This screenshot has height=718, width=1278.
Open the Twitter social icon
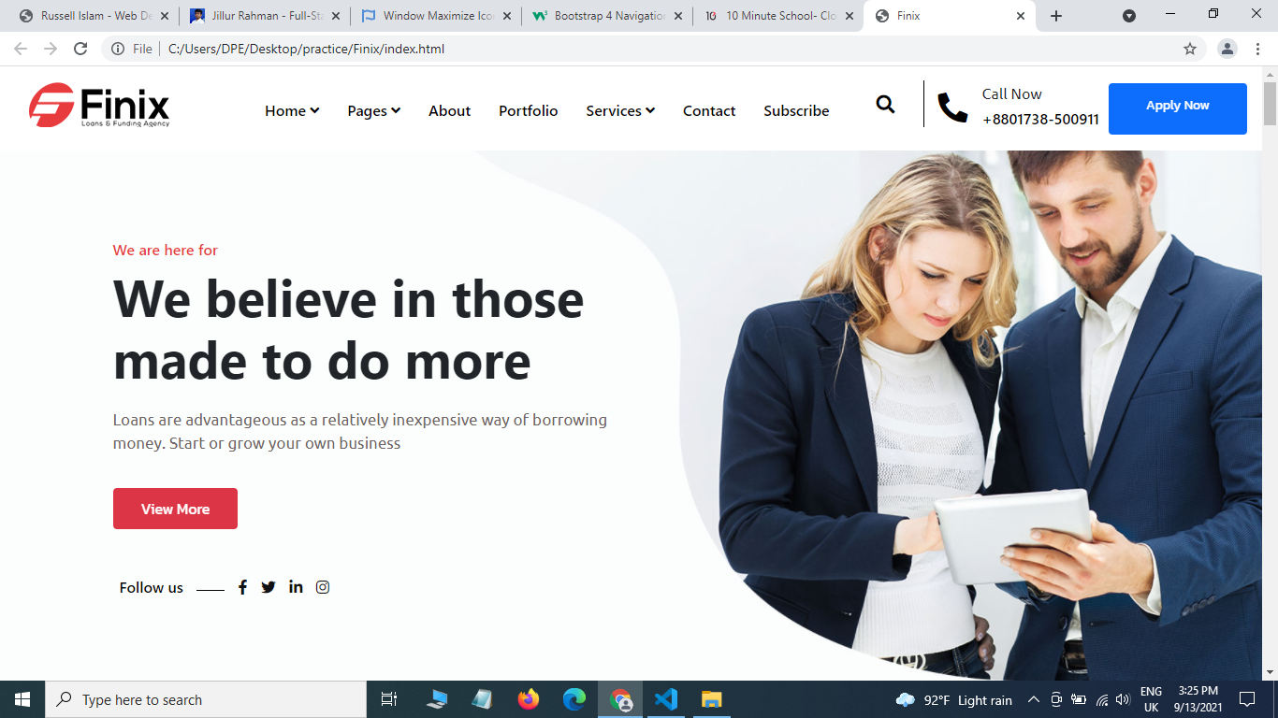coord(269,587)
